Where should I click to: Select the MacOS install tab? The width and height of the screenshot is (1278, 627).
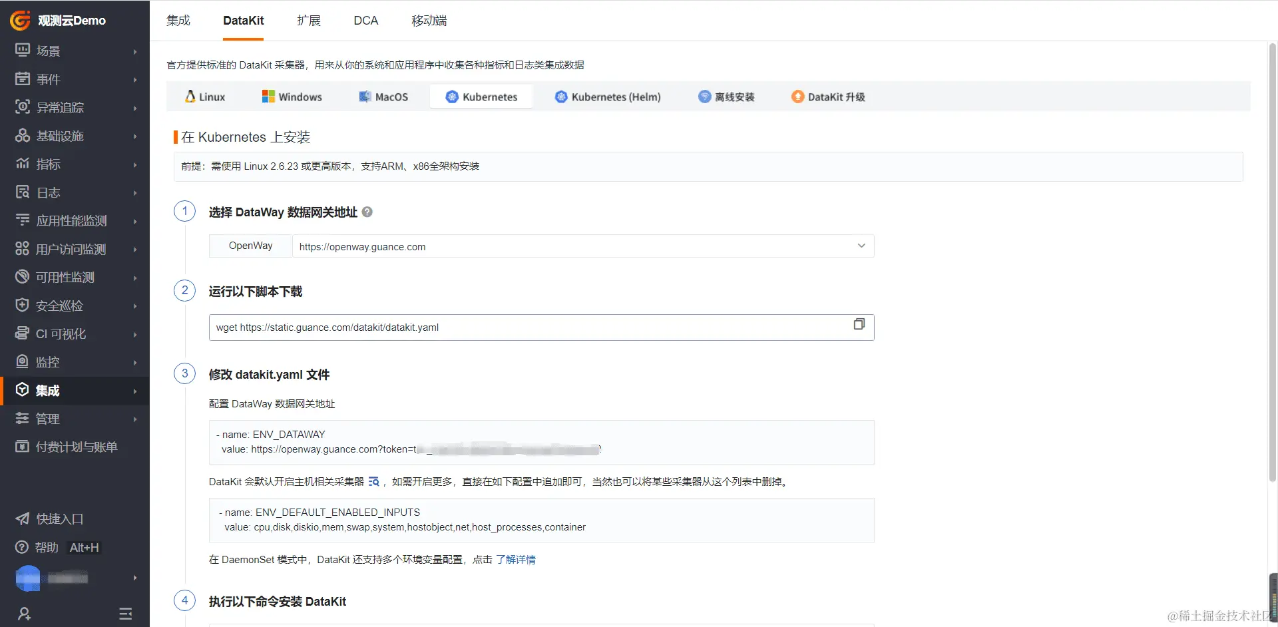tap(383, 97)
